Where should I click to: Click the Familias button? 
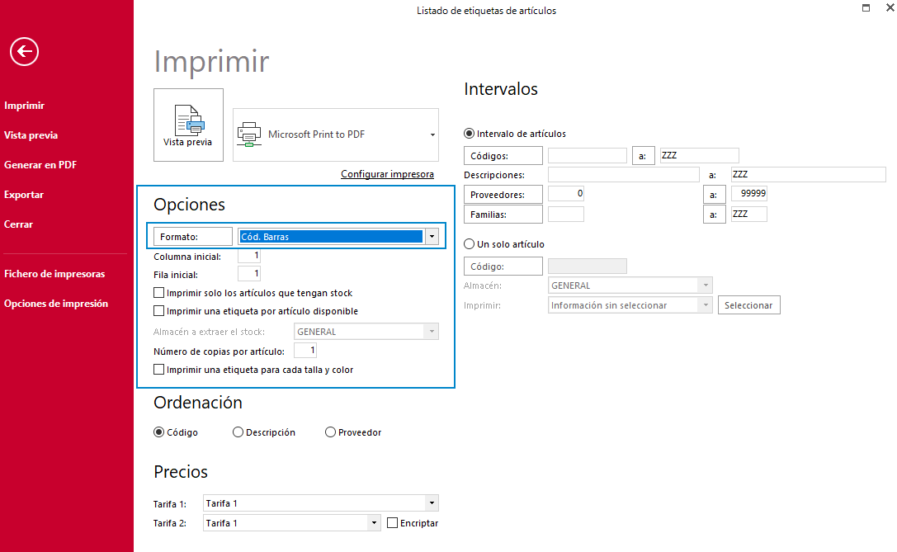coord(503,215)
